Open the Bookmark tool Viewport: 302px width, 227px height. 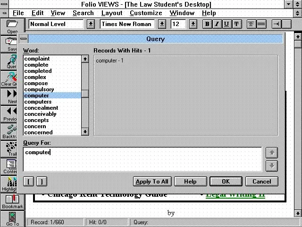click(x=12, y=201)
